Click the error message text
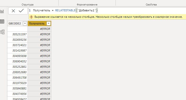This screenshot has width=186, height=100. pyautogui.click(x=108, y=17)
